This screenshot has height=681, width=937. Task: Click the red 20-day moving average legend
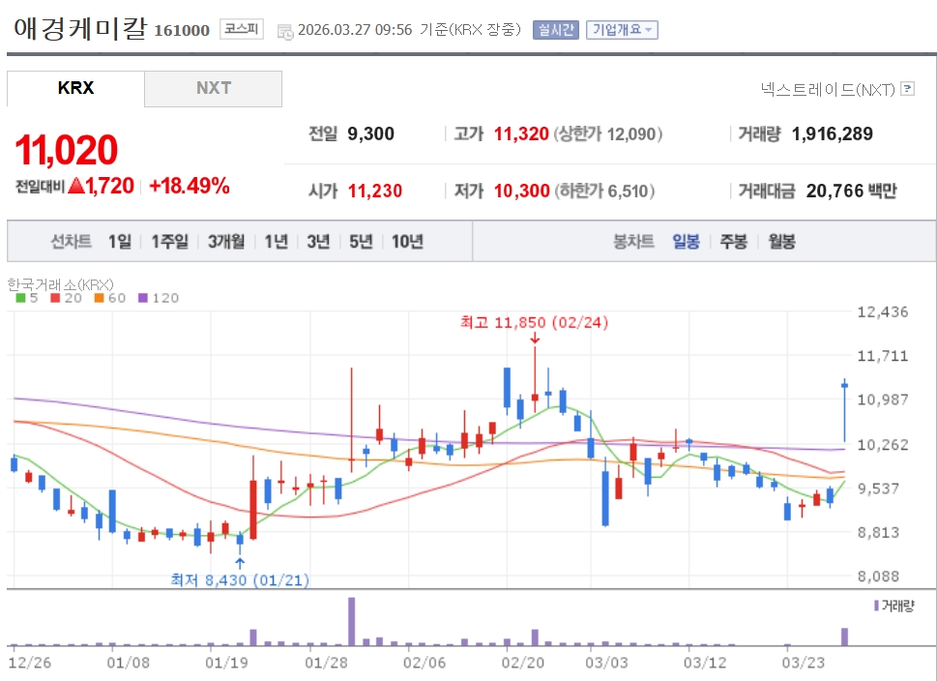[67, 298]
